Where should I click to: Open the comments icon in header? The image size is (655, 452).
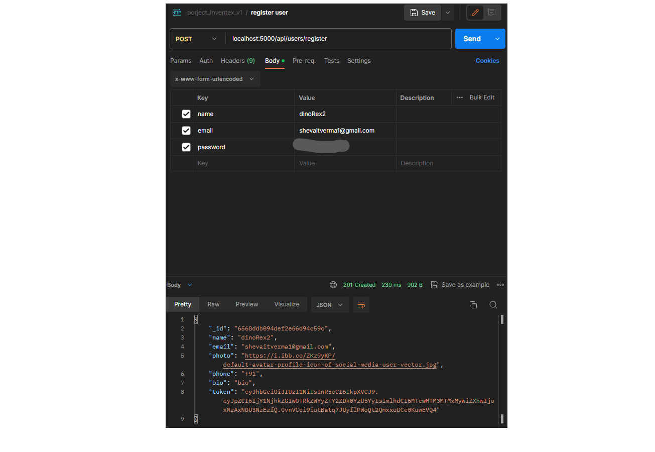492,13
